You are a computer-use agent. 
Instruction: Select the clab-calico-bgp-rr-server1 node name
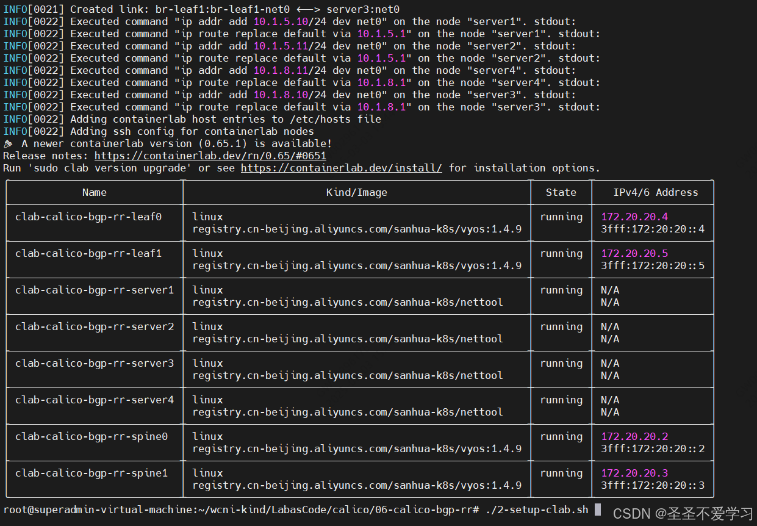[95, 290]
